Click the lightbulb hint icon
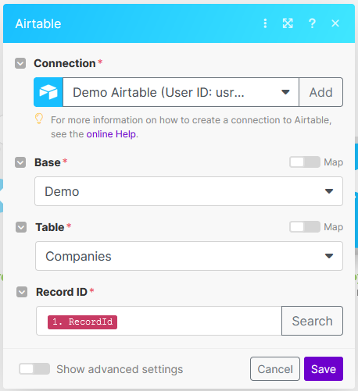The width and height of the screenshot is (358, 391). [39, 119]
